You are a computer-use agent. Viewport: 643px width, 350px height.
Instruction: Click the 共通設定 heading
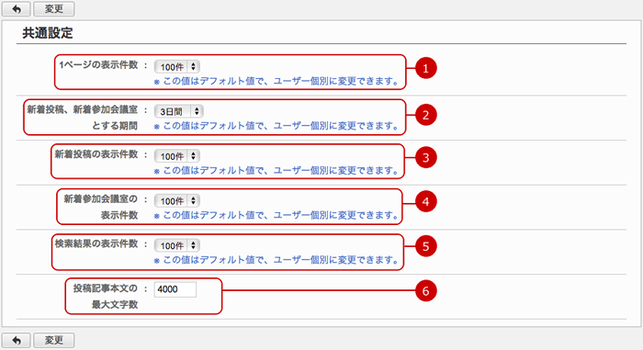pos(48,33)
